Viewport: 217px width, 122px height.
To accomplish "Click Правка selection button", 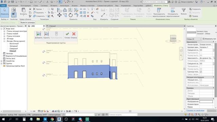I will coord(194,16).
